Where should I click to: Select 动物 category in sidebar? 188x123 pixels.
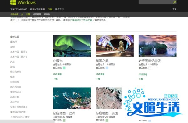point(13,47)
